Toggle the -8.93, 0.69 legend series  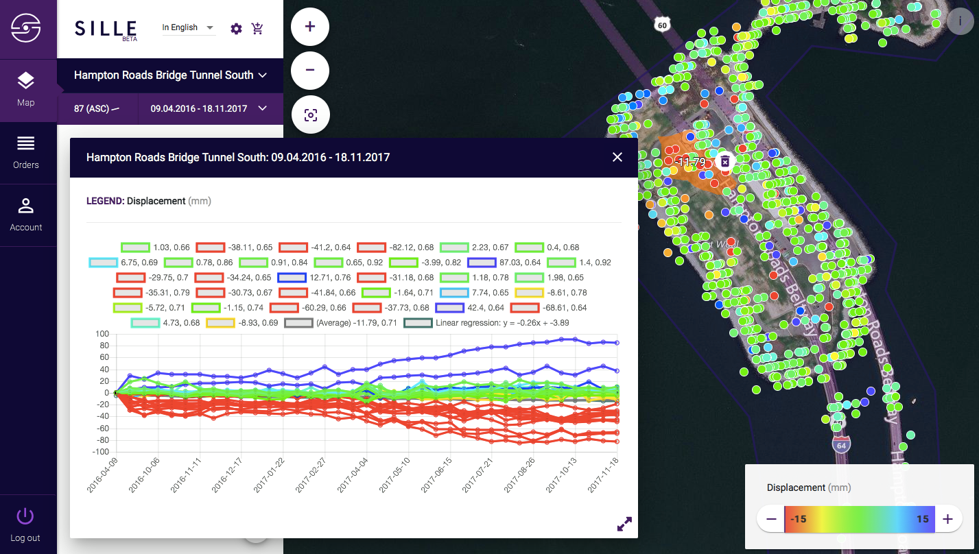pos(241,323)
